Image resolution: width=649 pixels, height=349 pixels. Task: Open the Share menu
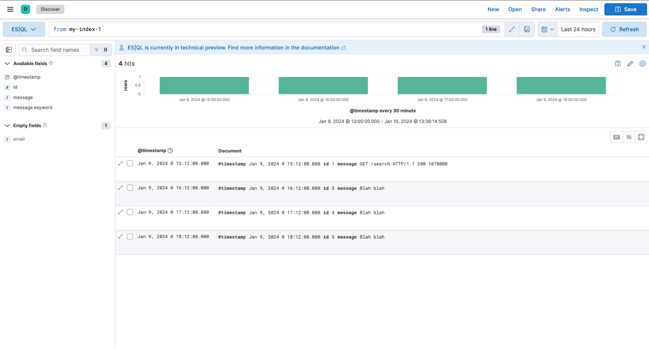click(x=538, y=9)
